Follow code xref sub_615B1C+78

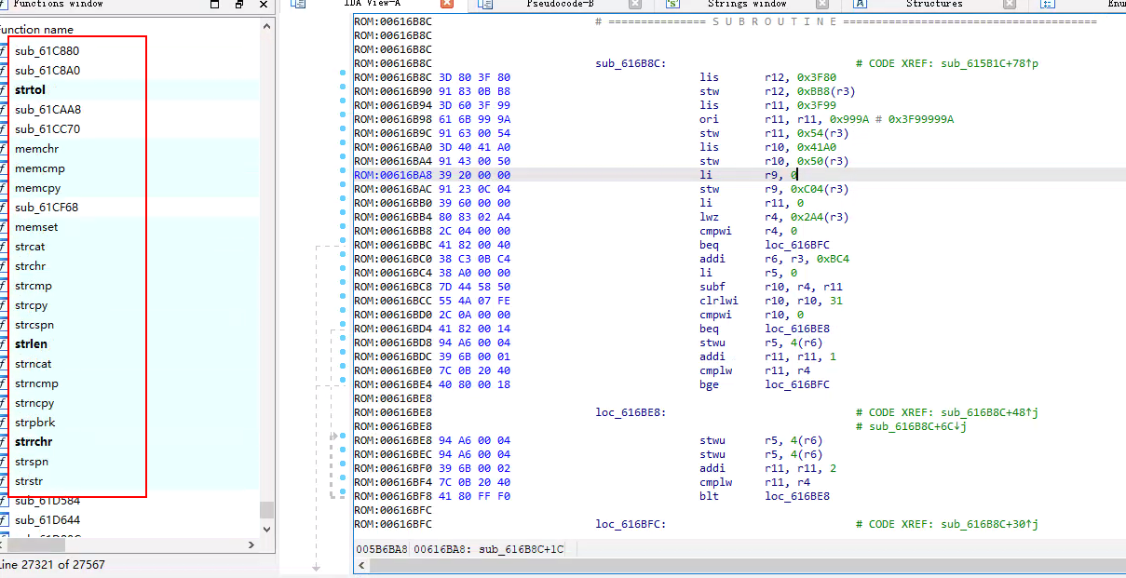(x=989, y=63)
